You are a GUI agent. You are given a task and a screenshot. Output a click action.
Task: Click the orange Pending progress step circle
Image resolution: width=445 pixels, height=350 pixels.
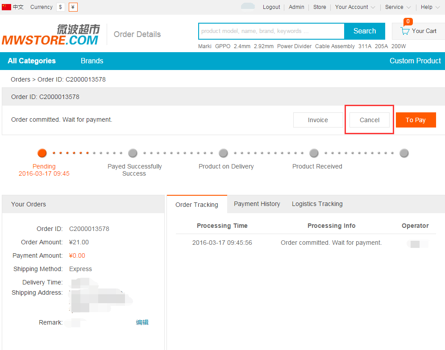point(42,153)
